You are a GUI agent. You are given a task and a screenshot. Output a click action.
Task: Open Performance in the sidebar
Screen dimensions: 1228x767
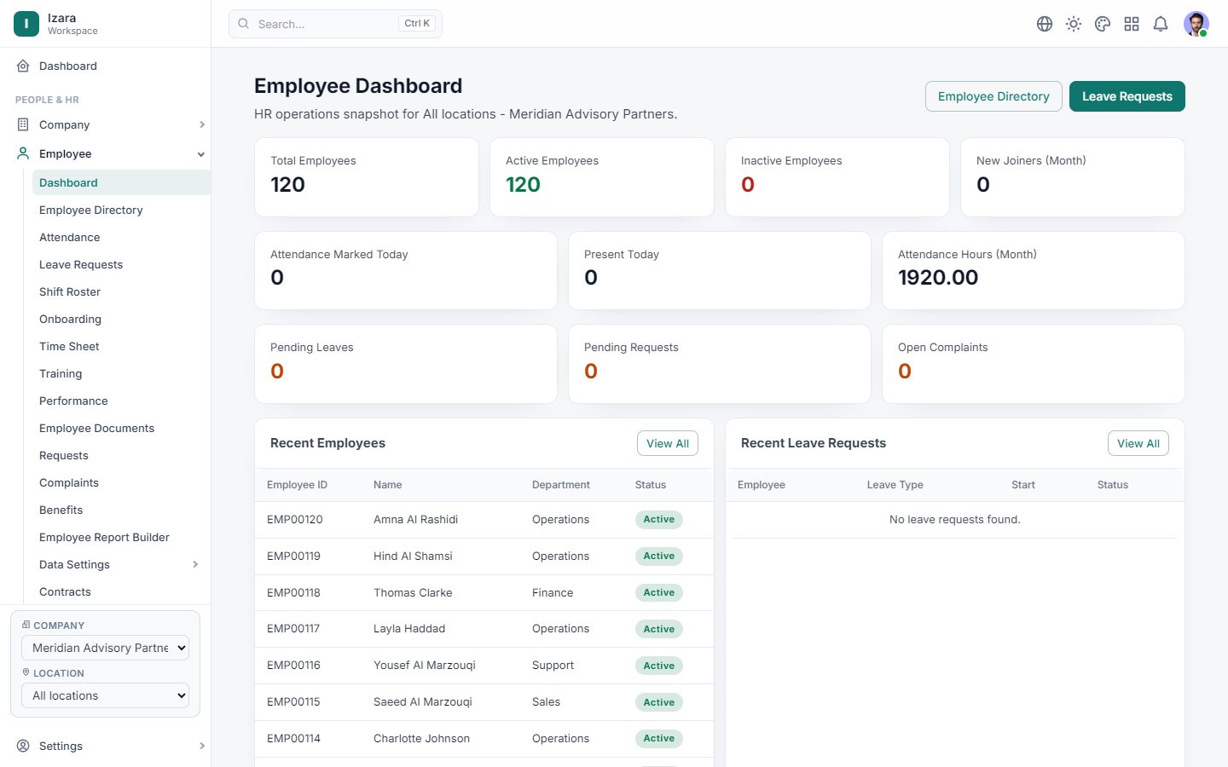point(73,401)
